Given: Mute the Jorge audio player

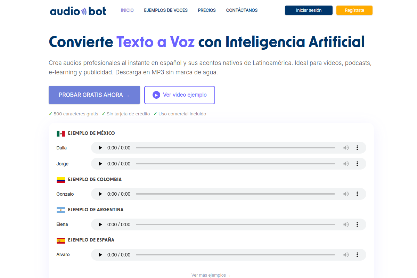Looking at the screenshot, I should [x=346, y=164].
